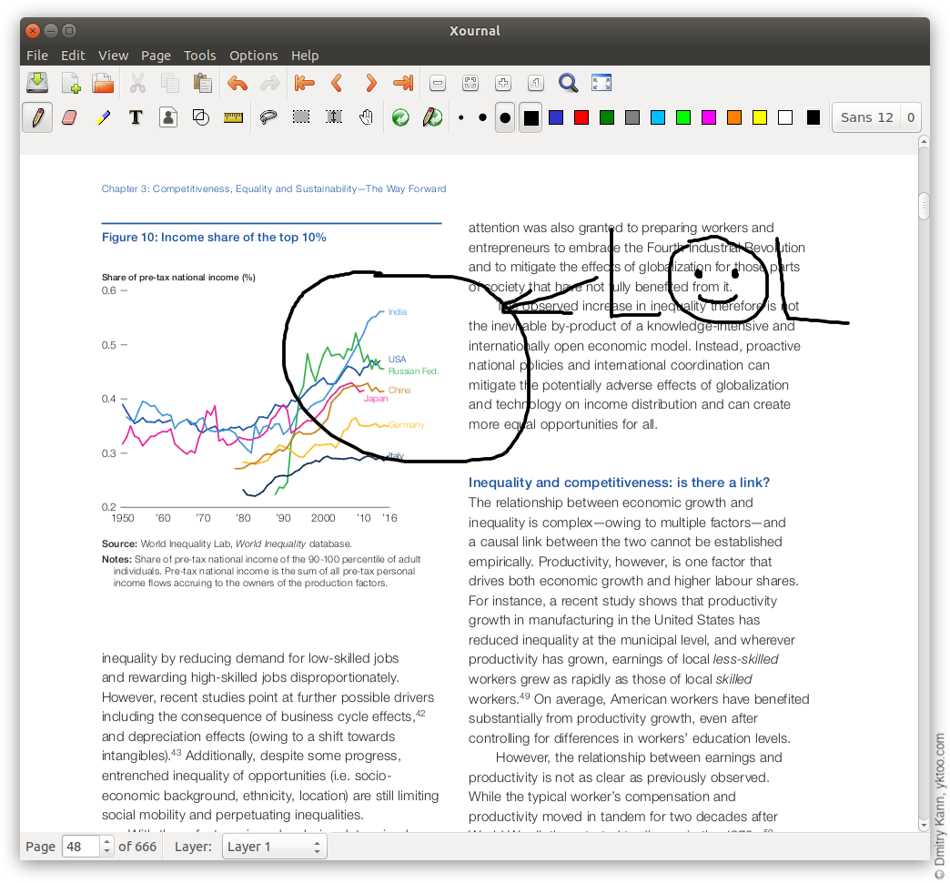The height and width of the screenshot is (883, 950).
Task: Go to the next page
Action: pyautogui.click(x=370, y=83)
